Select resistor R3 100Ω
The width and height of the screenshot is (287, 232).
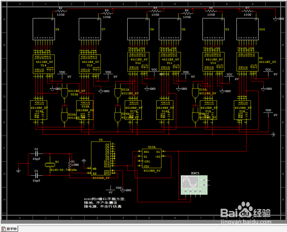point(107,13)
